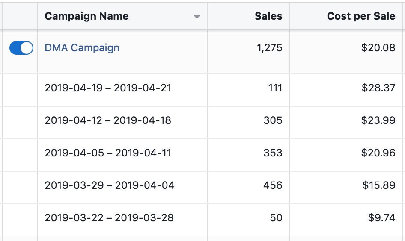The width and height of the screenshot is (405, 241).
Task: Sort by the Sales column header
Action: coord(268,17)
